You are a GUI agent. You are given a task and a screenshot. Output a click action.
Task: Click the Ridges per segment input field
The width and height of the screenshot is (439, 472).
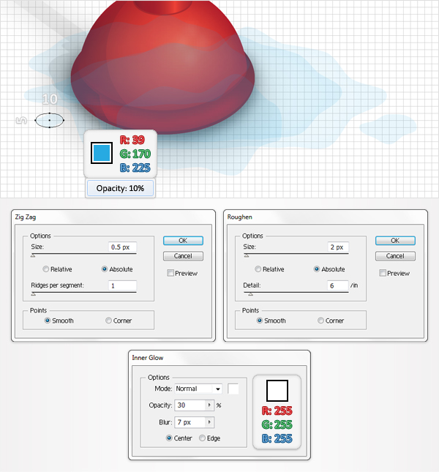coord(122,285)
